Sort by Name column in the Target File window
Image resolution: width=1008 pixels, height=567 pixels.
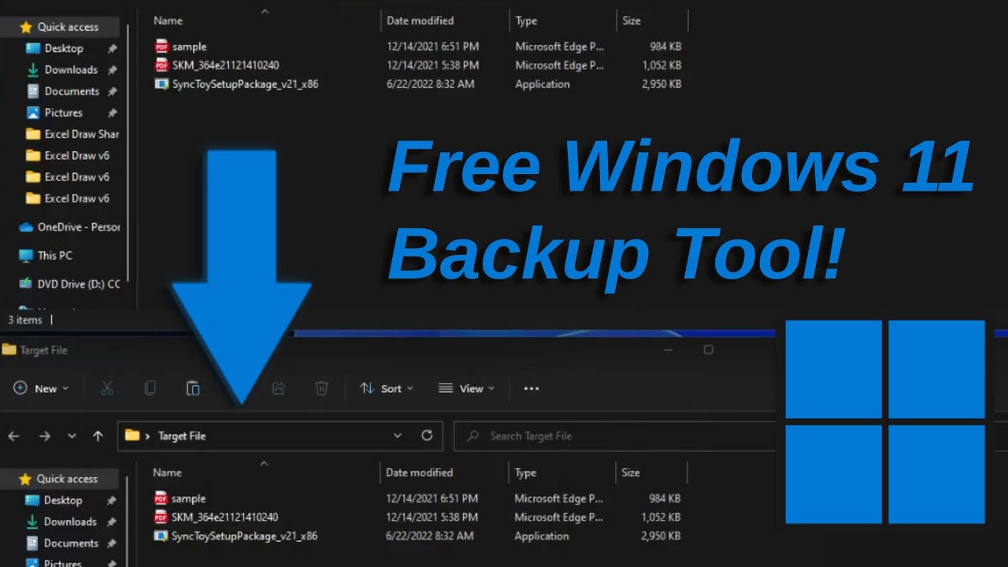(x=167, y=472)
